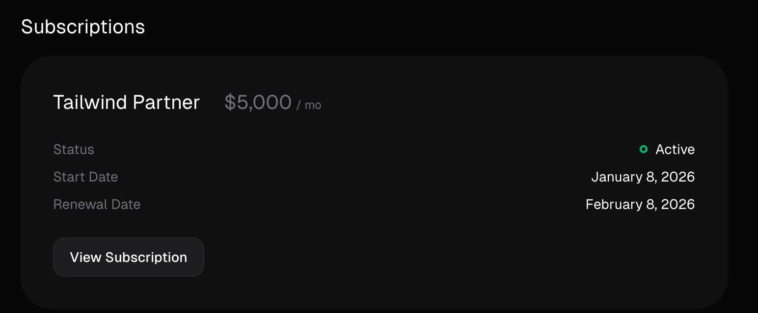Click the year 2026 in February date

click(x=677, y=204)
